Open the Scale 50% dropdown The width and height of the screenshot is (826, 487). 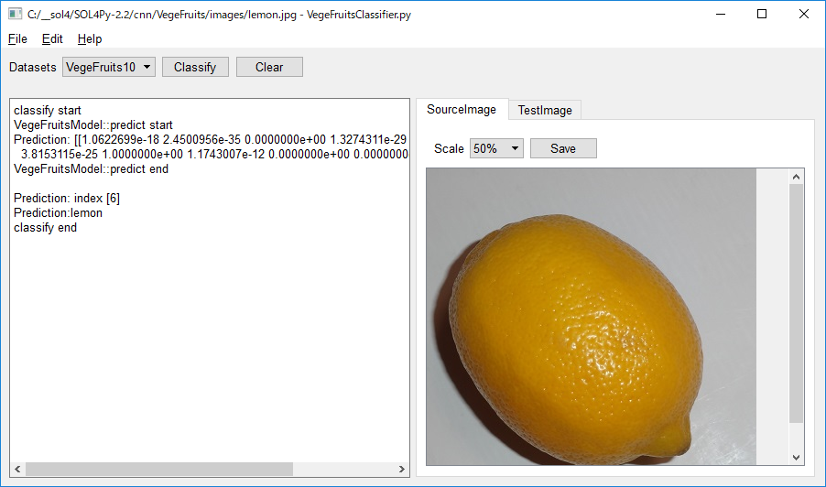pyautogui.click(x=496, y=148)
